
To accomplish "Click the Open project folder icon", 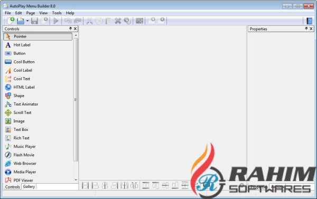I will (x=21, y=21).
